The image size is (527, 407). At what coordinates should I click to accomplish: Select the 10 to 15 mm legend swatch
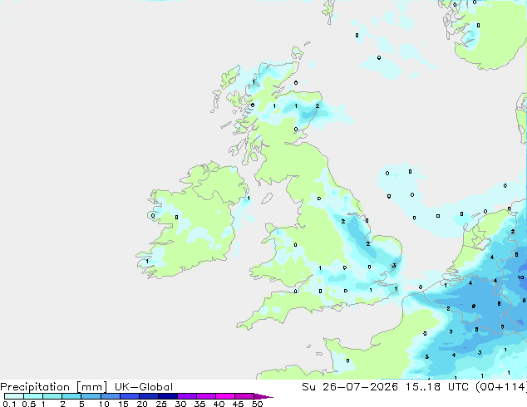pos(111,396)
